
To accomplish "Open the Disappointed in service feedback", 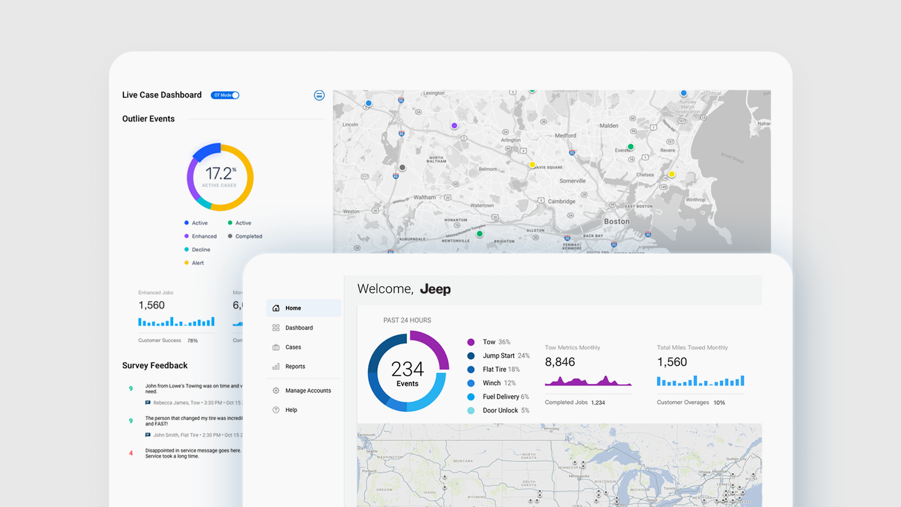I will [193, 453].
